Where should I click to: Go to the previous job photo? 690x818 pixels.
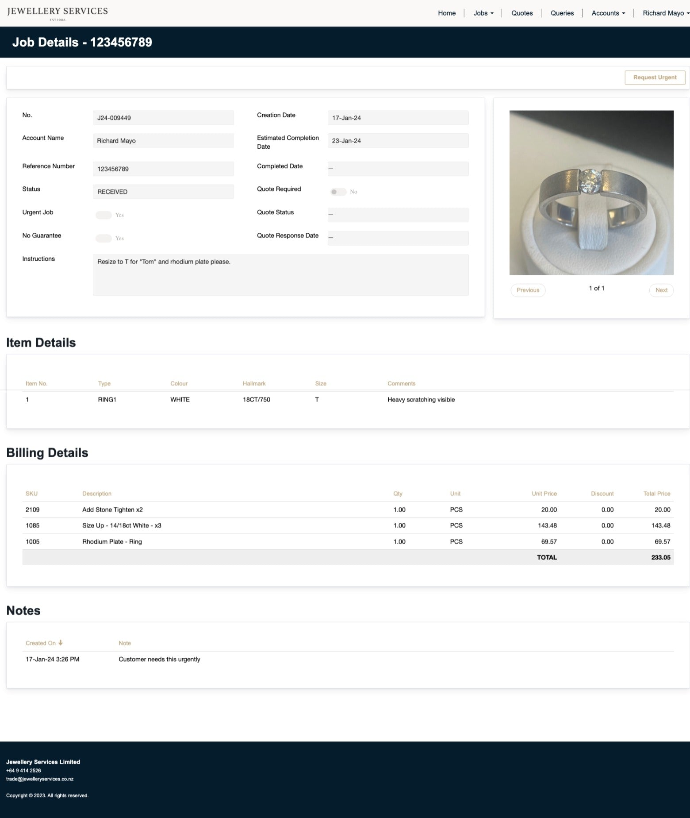coord(528,290)
